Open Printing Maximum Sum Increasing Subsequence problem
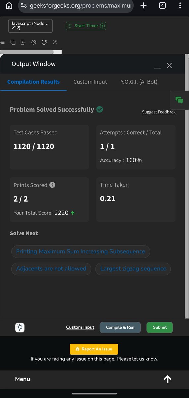Screen dimensions: 189x398 point(81,251)
